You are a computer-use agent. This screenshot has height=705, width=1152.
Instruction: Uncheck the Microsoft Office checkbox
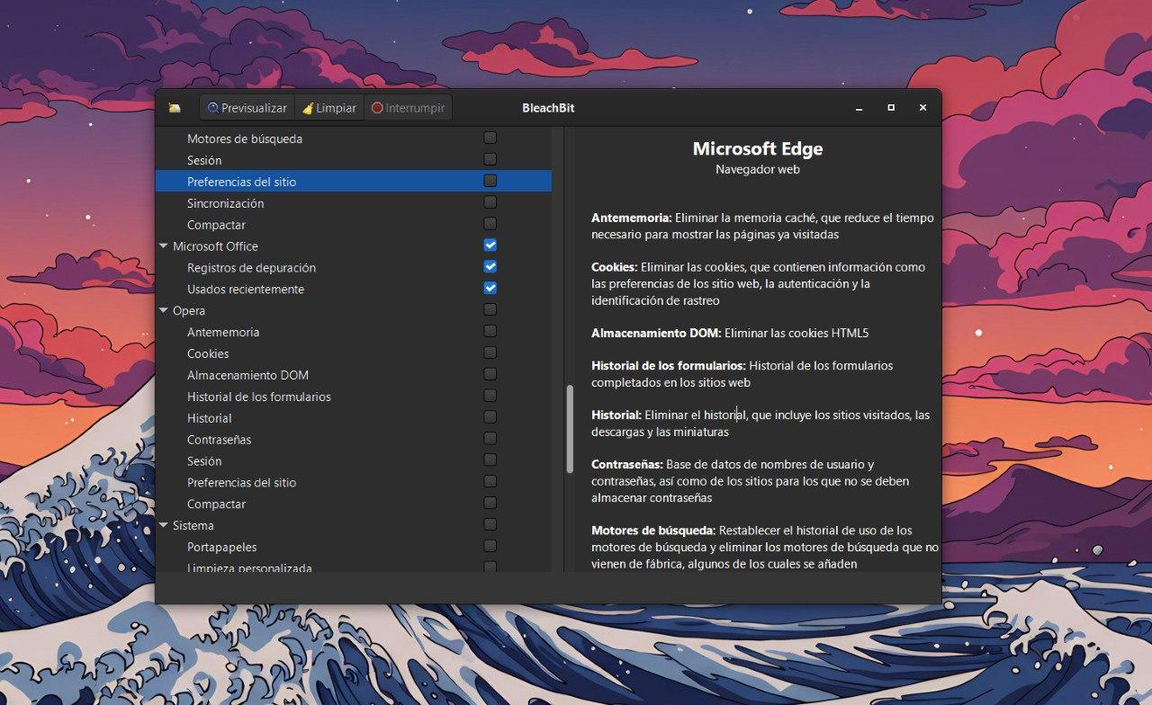(490, 245)
